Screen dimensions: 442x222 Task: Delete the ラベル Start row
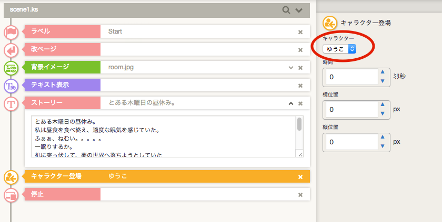[300, 32]
